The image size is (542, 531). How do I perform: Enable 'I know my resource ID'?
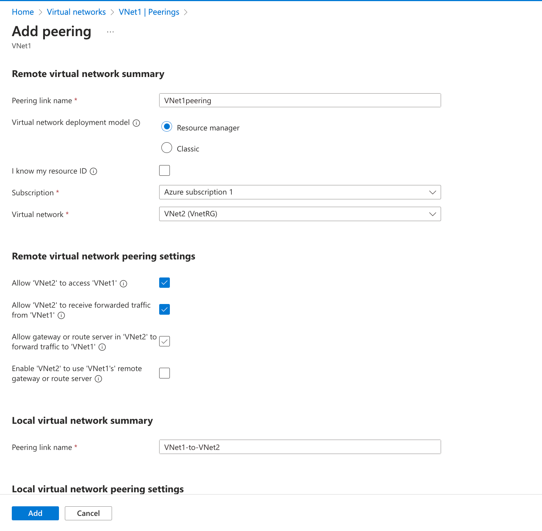[164, 170]
